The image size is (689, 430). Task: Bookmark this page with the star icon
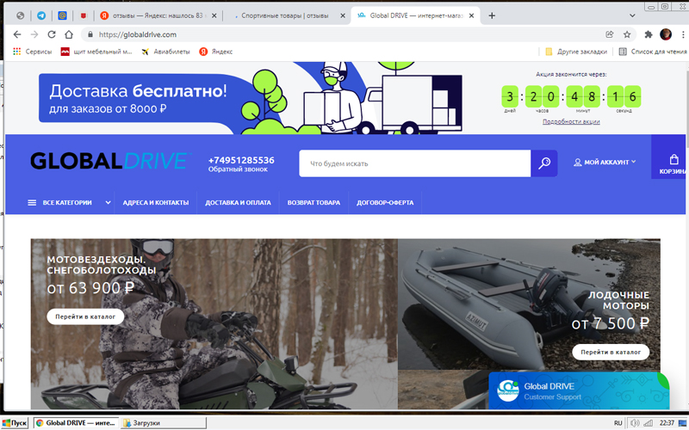627,34
